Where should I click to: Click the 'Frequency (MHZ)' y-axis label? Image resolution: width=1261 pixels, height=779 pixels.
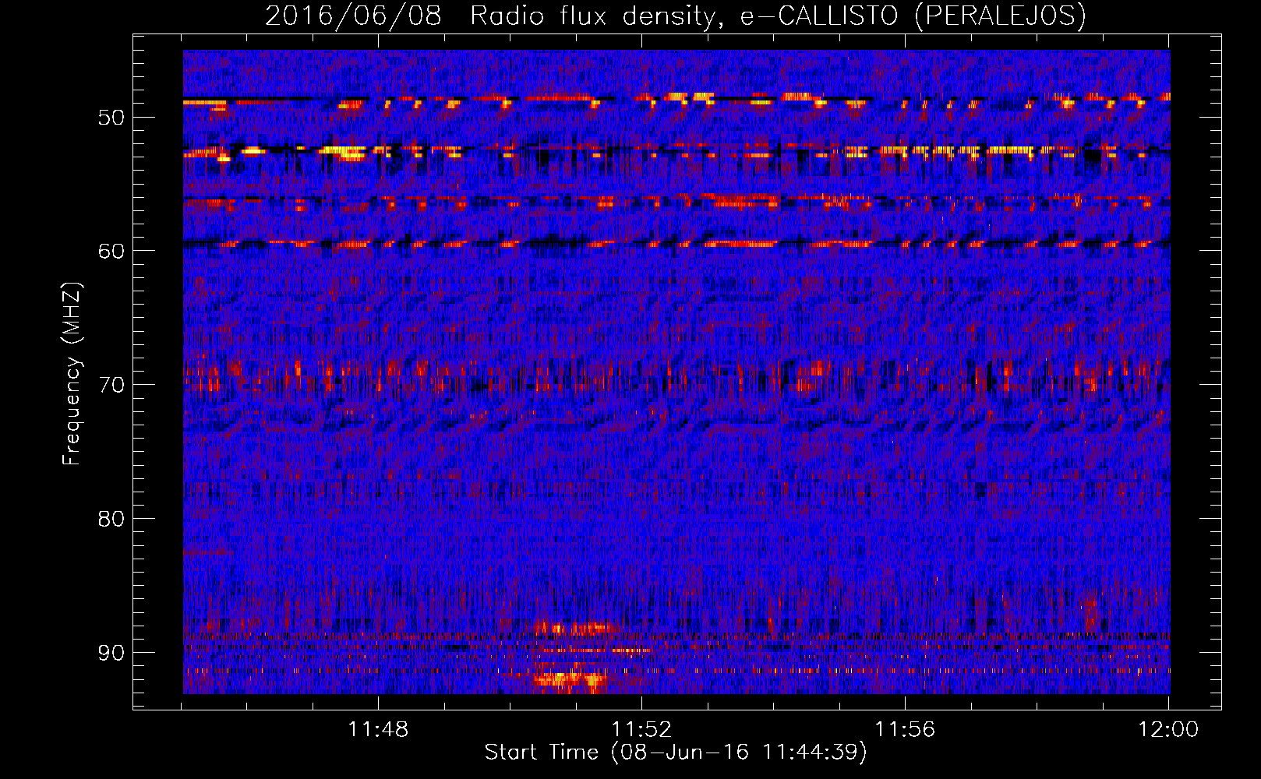72,374
